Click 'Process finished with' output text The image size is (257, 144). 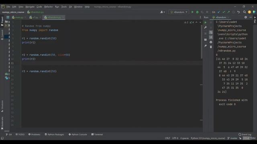tap(232, 100)
